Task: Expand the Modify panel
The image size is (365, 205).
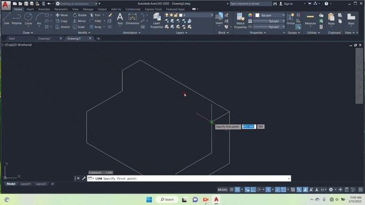Action: click(x=84, y=33)
